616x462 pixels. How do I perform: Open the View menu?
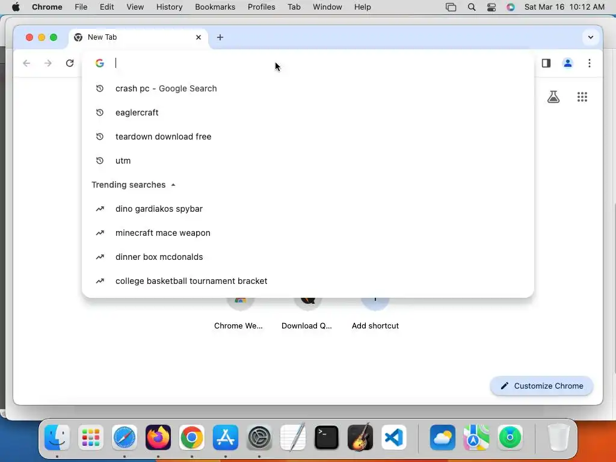click(135, 7)
